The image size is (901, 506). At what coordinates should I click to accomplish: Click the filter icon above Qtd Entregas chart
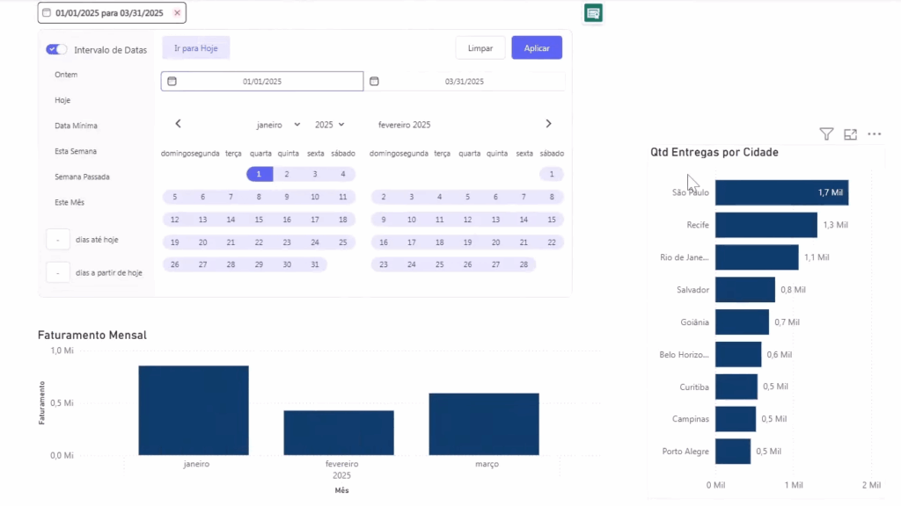pos(826,134)
